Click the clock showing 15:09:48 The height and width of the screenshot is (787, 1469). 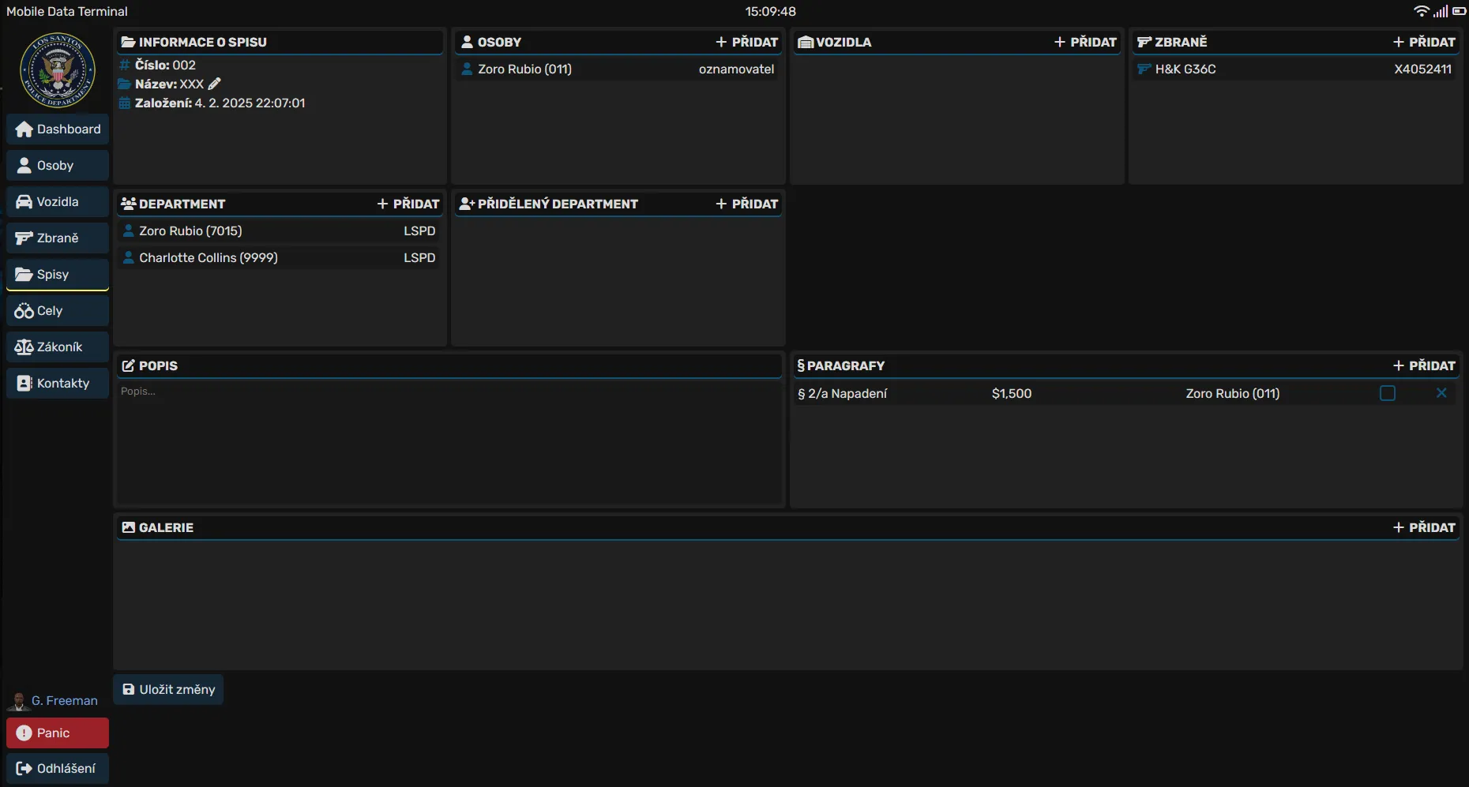(771, 11)
